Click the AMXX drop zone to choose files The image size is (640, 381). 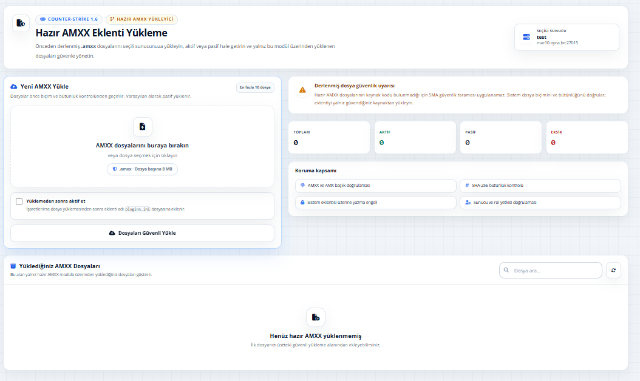(x=143, y=147)
